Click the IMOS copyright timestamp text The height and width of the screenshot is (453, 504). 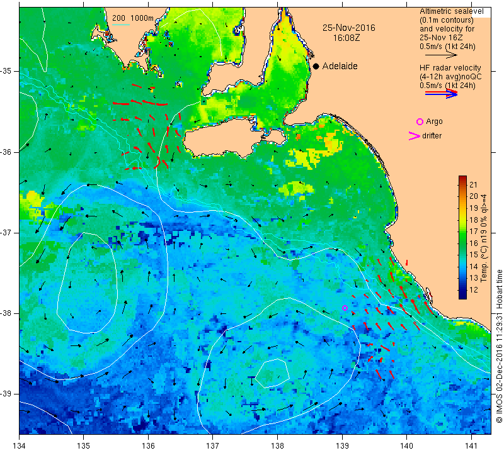(x=499, y=346)
